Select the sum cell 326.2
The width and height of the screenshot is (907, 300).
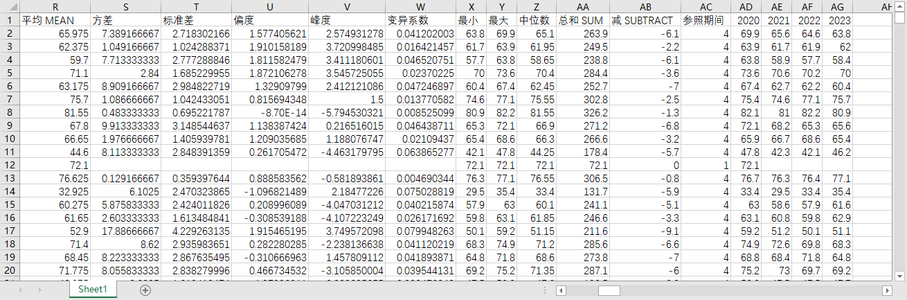[x=582, y=112]
